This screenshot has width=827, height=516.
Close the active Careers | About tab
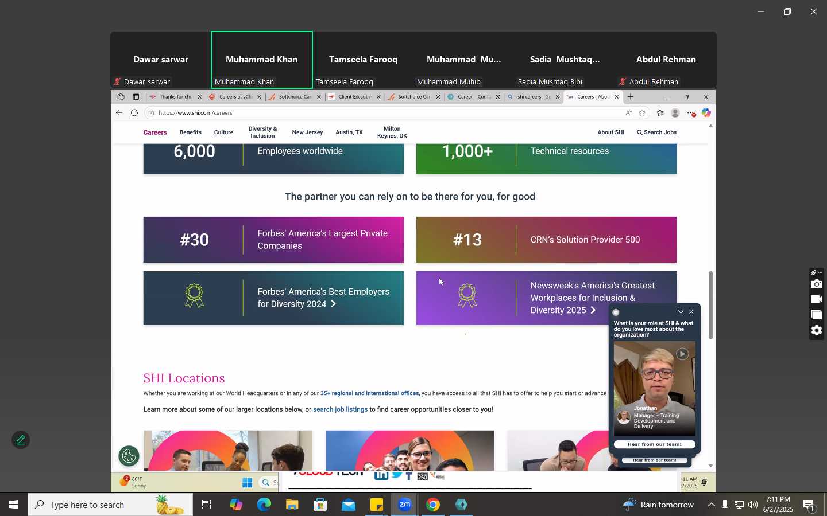coord(617,97)
